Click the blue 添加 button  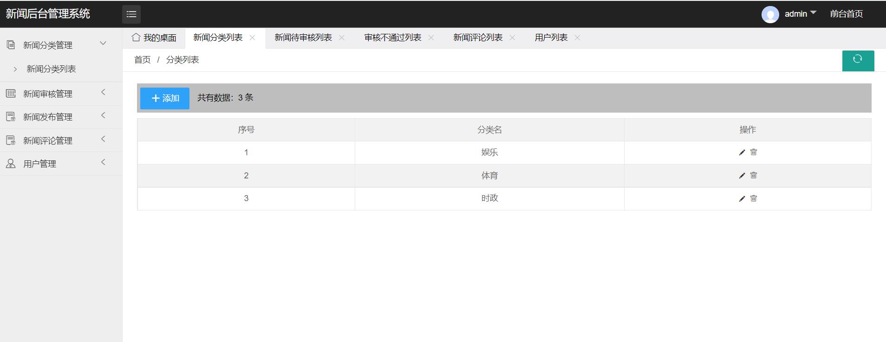(x=165, y=98)
